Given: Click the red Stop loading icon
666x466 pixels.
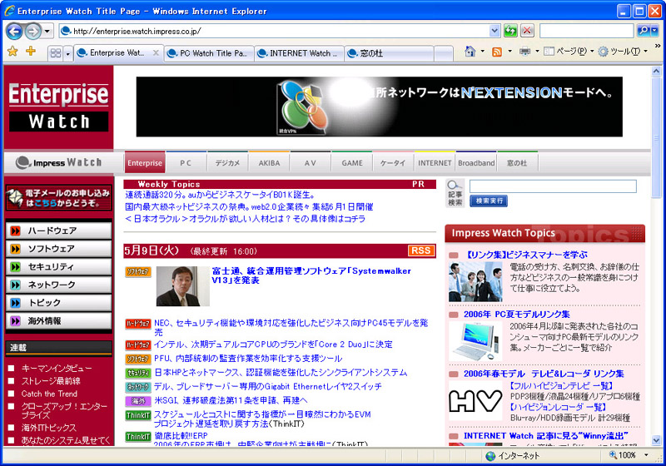Looking at the screenshot, I should 527,31.
